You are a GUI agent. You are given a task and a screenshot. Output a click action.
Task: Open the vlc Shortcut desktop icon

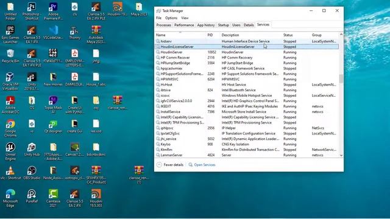10,173
